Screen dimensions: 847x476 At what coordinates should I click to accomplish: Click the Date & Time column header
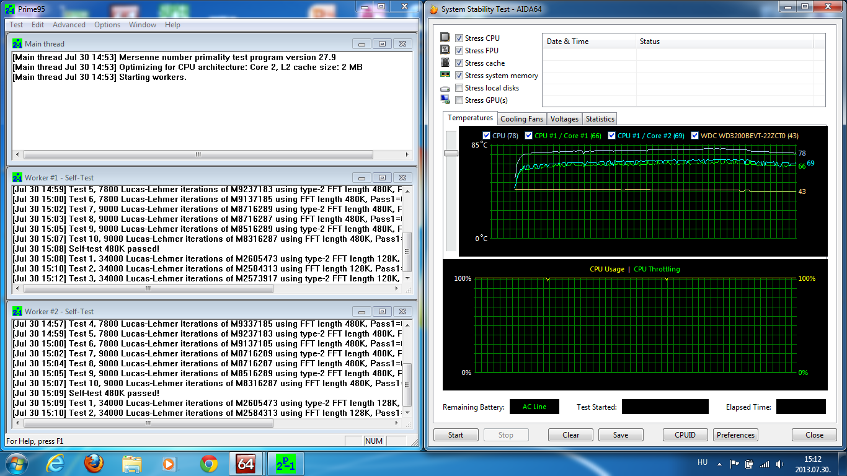pos(589,42)
